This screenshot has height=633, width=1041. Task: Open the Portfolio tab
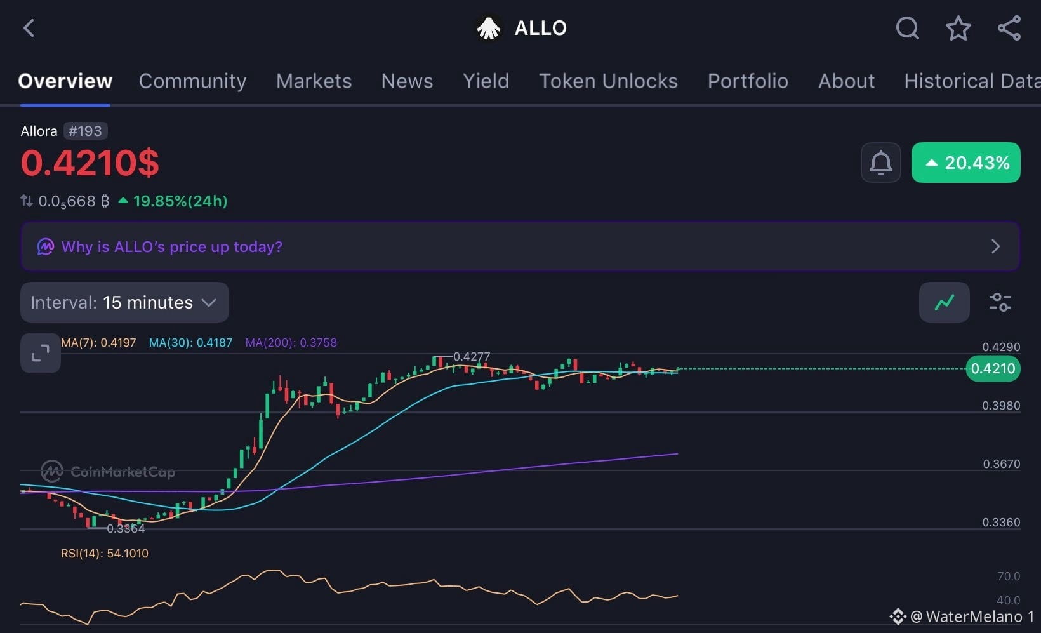(x=748, y=81)
